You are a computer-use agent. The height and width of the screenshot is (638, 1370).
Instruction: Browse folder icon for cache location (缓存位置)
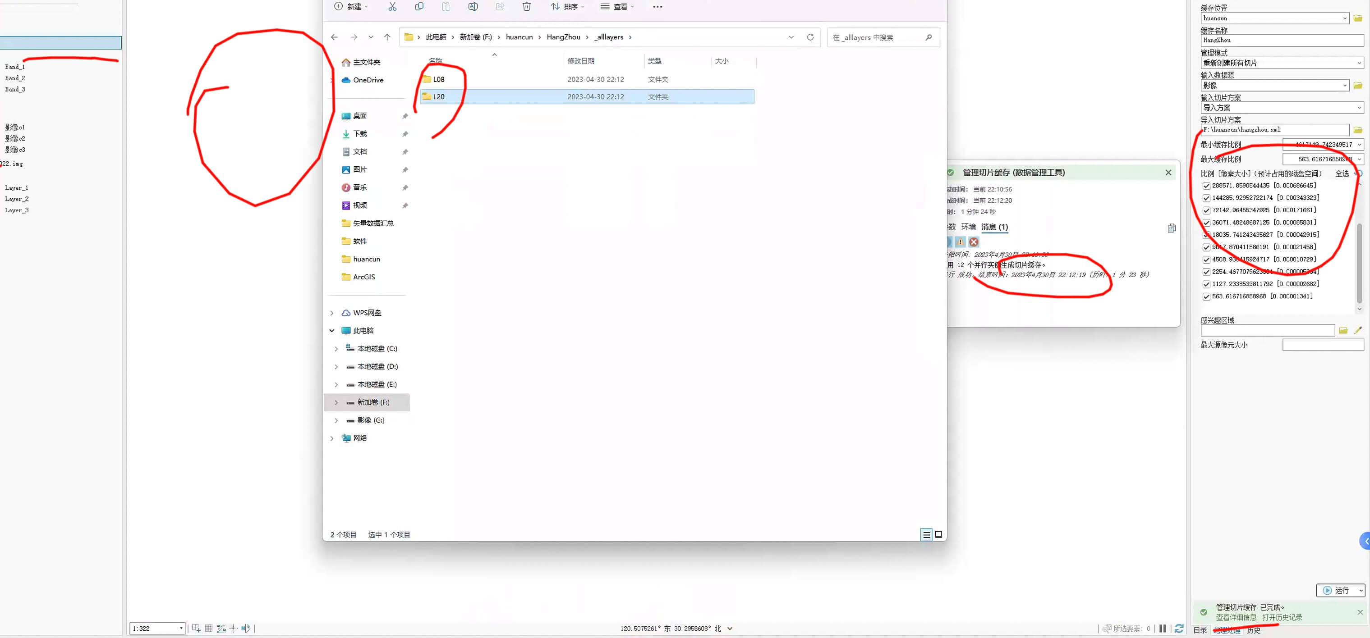tap(1358, 18)
